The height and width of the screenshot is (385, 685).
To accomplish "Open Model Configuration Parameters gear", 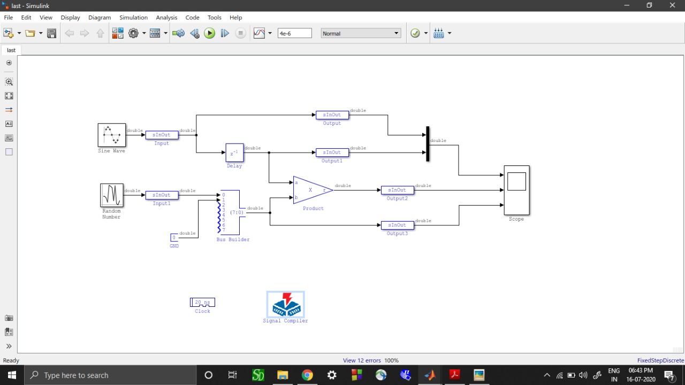I will [133, 33].
